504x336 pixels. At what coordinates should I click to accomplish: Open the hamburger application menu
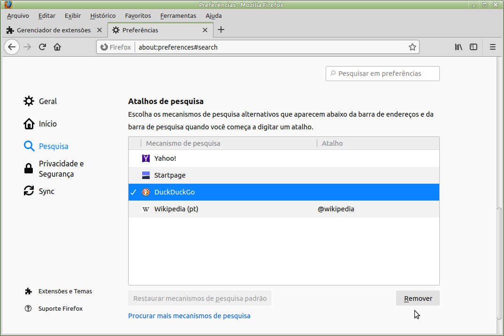click(492, 47)
